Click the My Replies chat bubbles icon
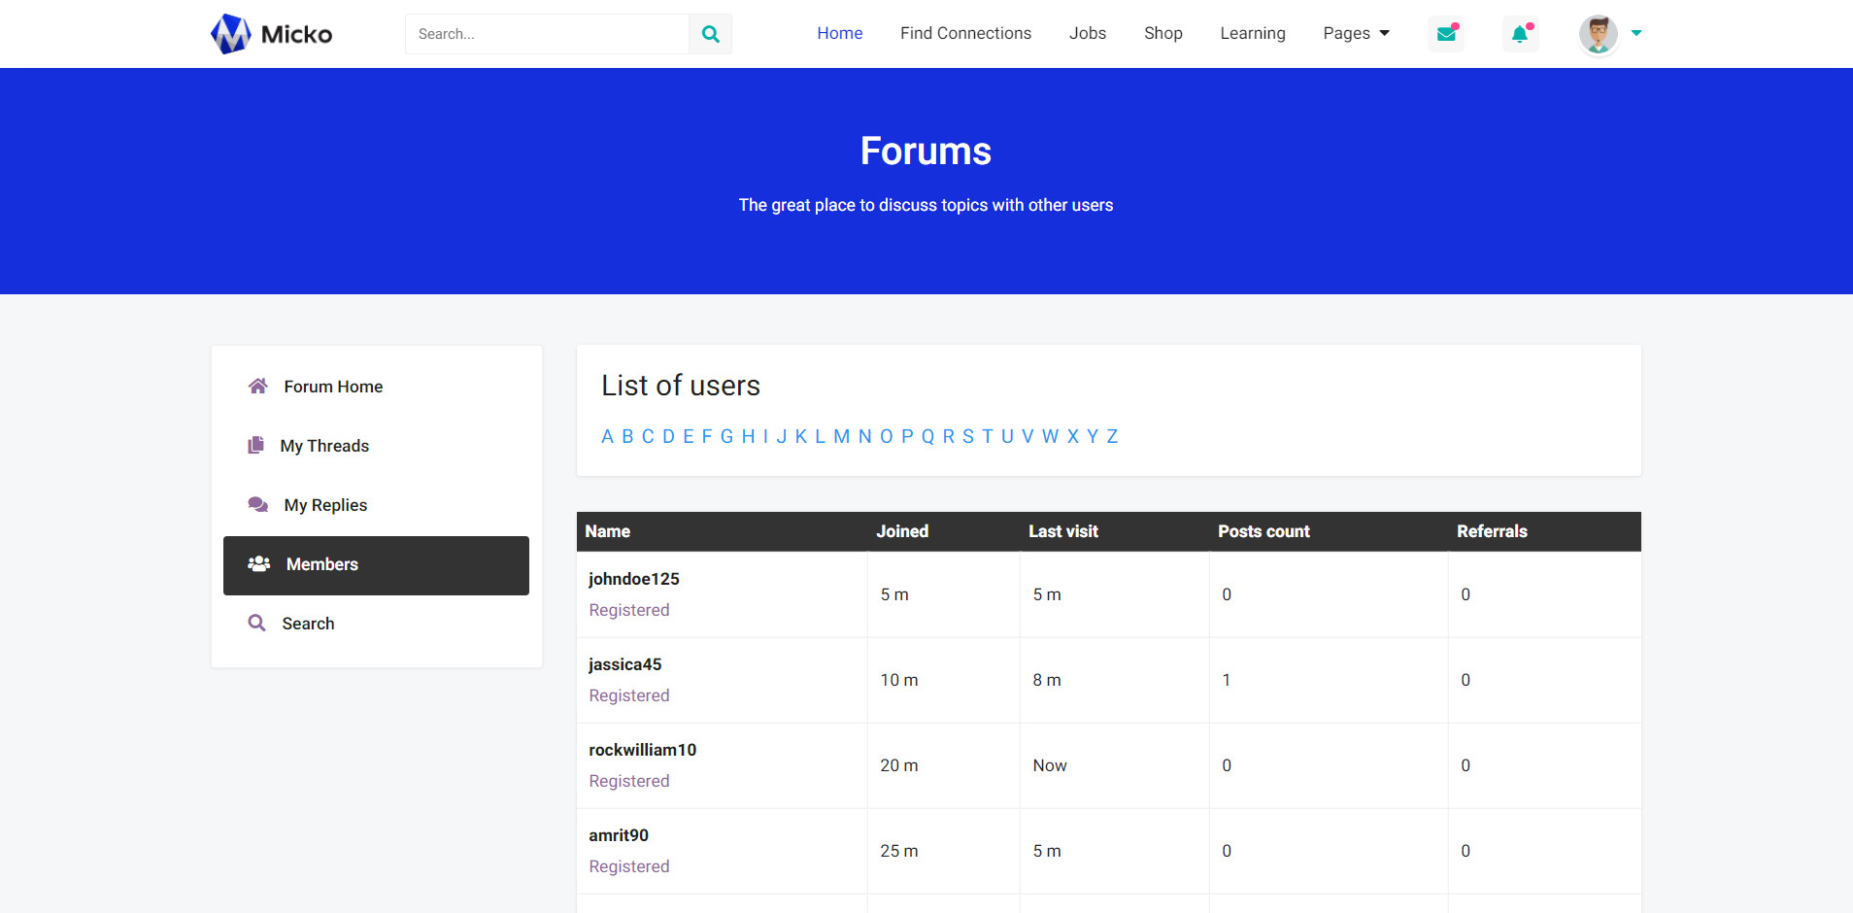Screen dimensions: 1853x913 tap(257, 505)
